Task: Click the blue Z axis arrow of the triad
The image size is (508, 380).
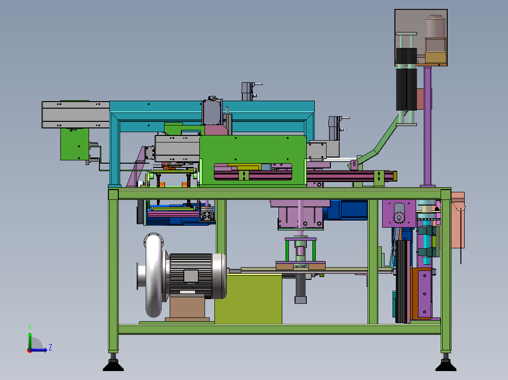Action: (40, 350)
